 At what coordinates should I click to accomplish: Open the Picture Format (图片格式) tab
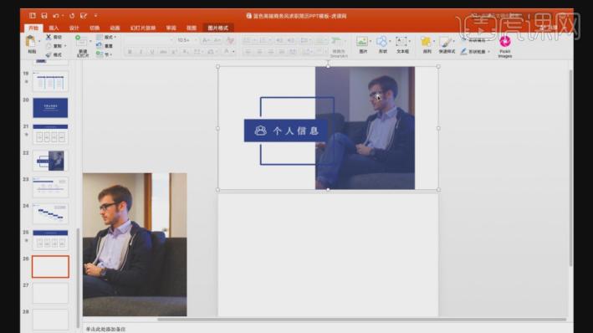(217, 28)
